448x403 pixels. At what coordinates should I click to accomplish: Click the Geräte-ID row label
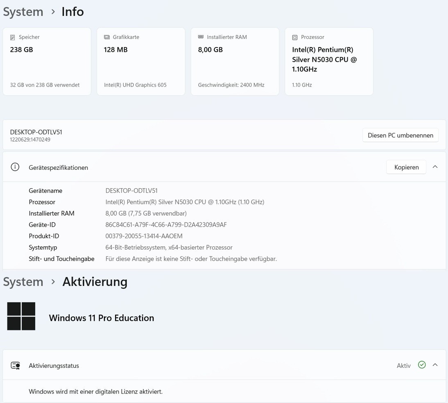tap(42, 225)
